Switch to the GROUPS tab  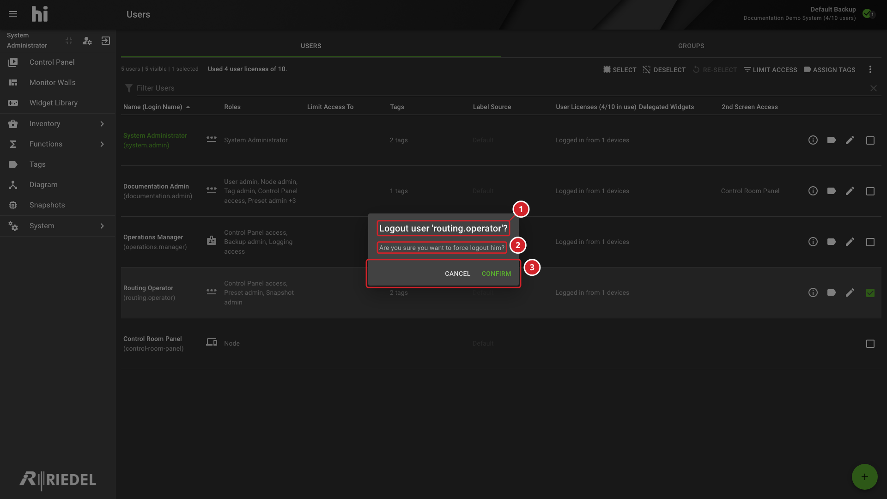(x=691, y=46)
